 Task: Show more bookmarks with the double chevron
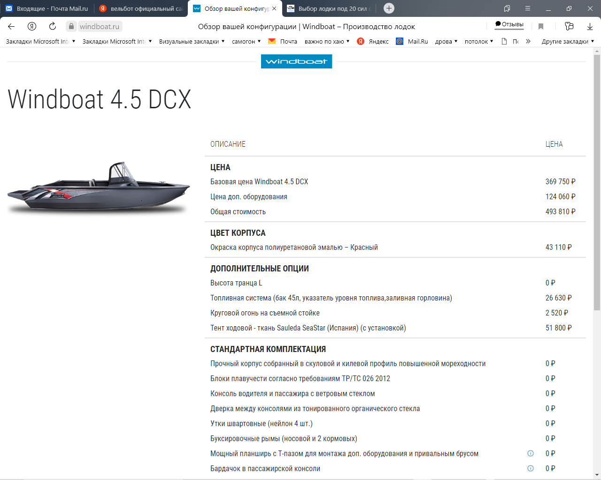tap(528, 41)
